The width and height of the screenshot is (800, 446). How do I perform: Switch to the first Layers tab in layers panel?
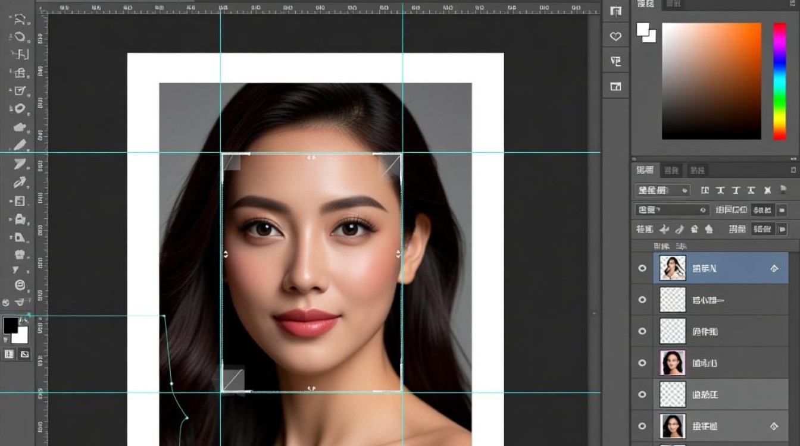tap(645, 170)
